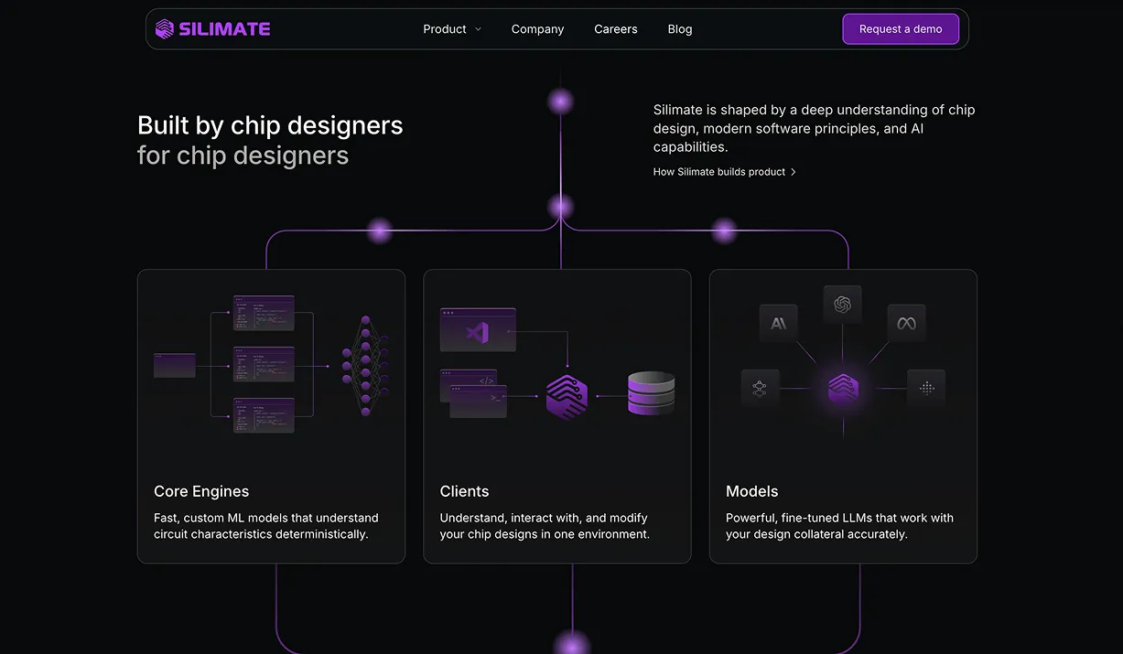Click the Silimate logo in the navbar

(212, 29)
